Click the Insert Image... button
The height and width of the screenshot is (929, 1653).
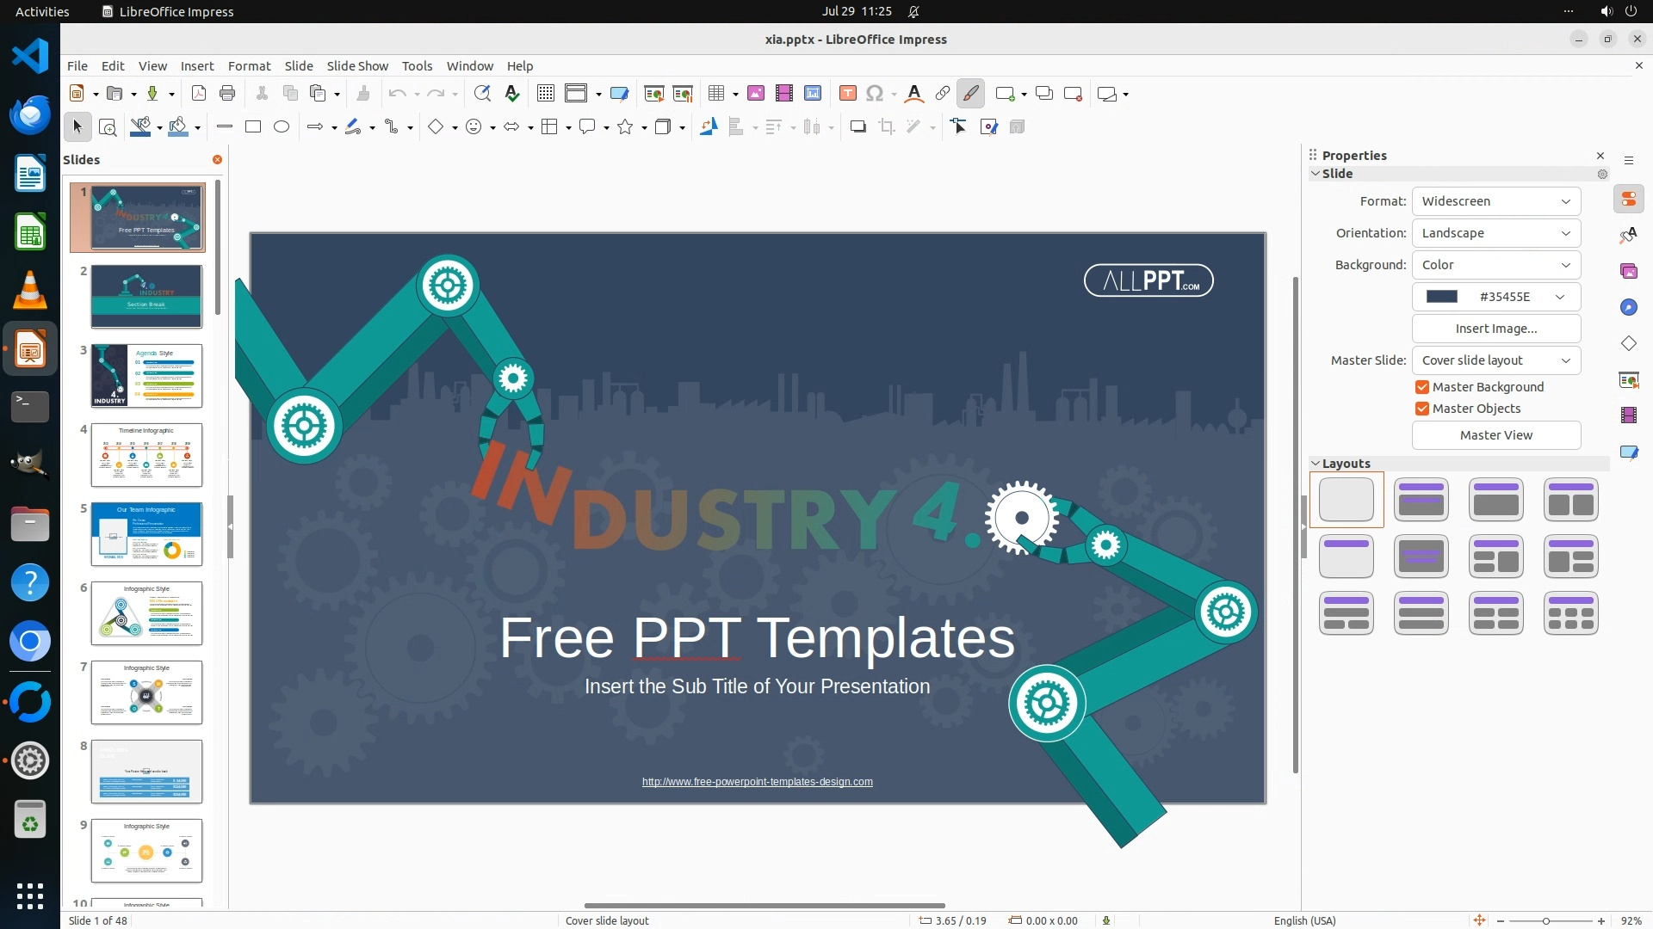pyautogui.click(x=1495, y=329)
